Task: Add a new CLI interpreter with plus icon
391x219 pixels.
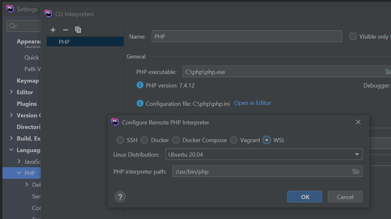Action: [x=53, y=30]
